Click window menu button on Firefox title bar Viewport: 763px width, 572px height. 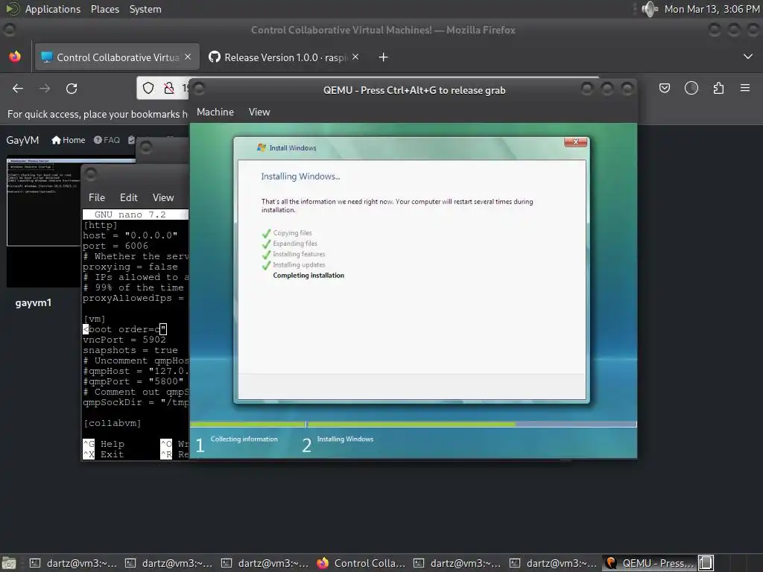tap(9, 30)
